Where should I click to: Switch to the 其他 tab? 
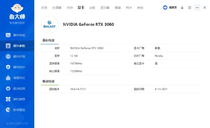(140, 8)
